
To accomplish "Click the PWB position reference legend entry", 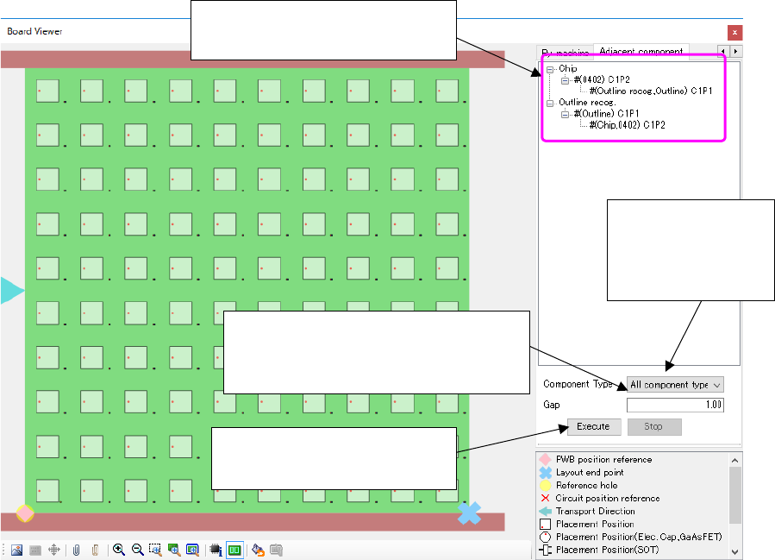I will pyautogui.click(x=596, y=460).
